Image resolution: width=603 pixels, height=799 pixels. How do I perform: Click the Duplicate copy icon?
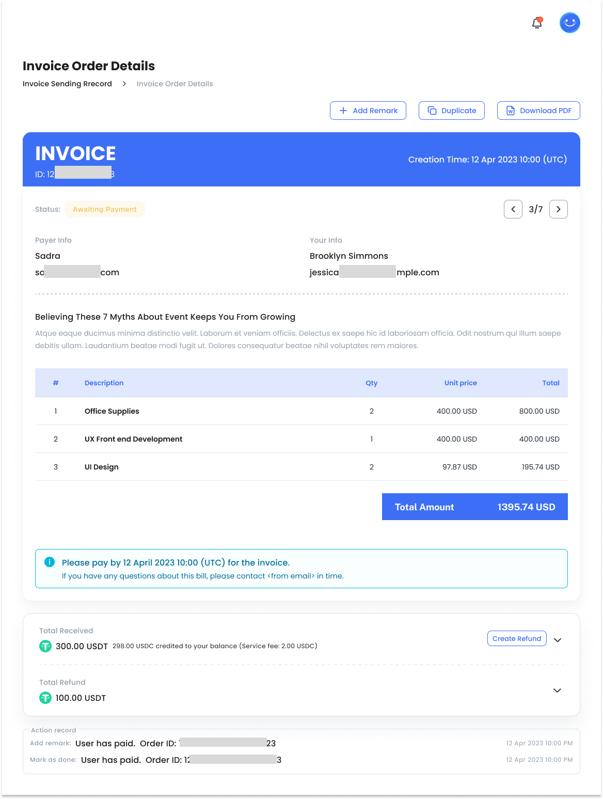click(432, 111)
